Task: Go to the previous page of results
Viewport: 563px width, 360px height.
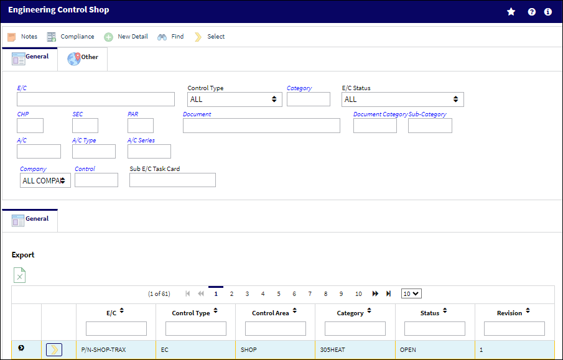Action: [201, 293]
